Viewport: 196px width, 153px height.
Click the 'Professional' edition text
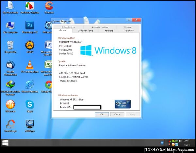(65, 46)
